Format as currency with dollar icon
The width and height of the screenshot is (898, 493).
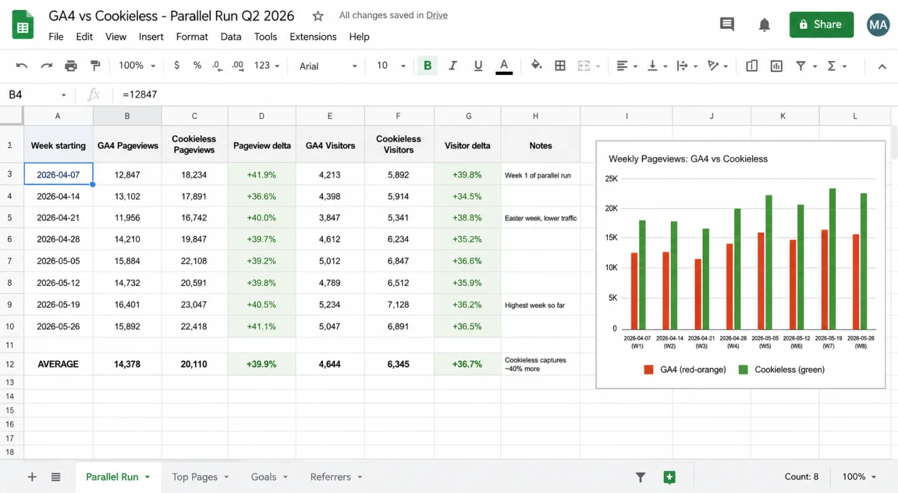pos(177,65)
